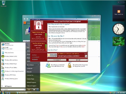Click the people icon for Go online to connect

pos(48,66)
